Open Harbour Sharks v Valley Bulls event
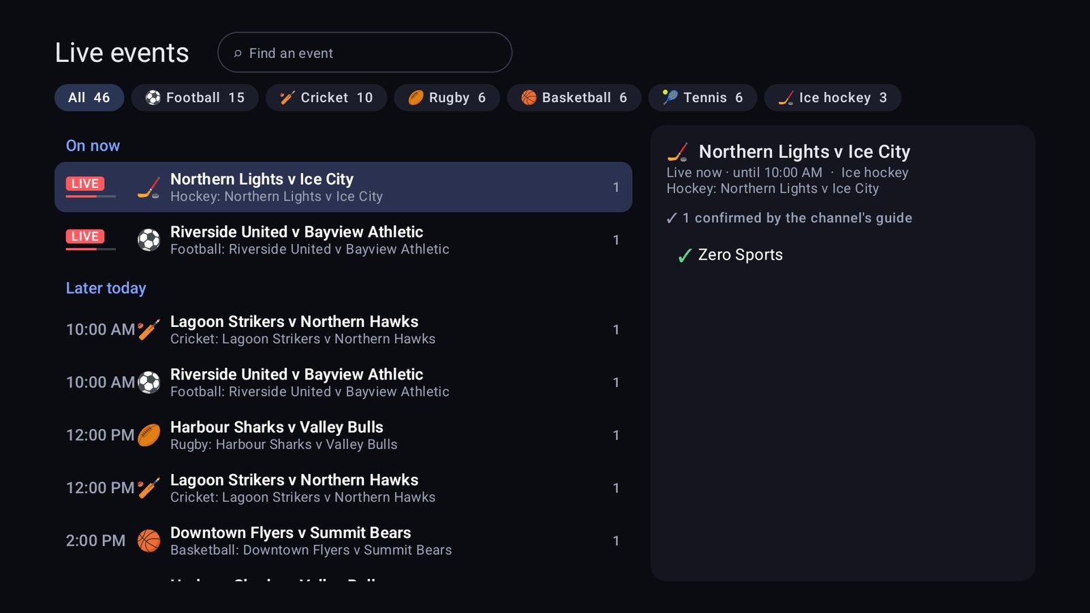This screenshot has width=1090, height=613. (343, 435)
